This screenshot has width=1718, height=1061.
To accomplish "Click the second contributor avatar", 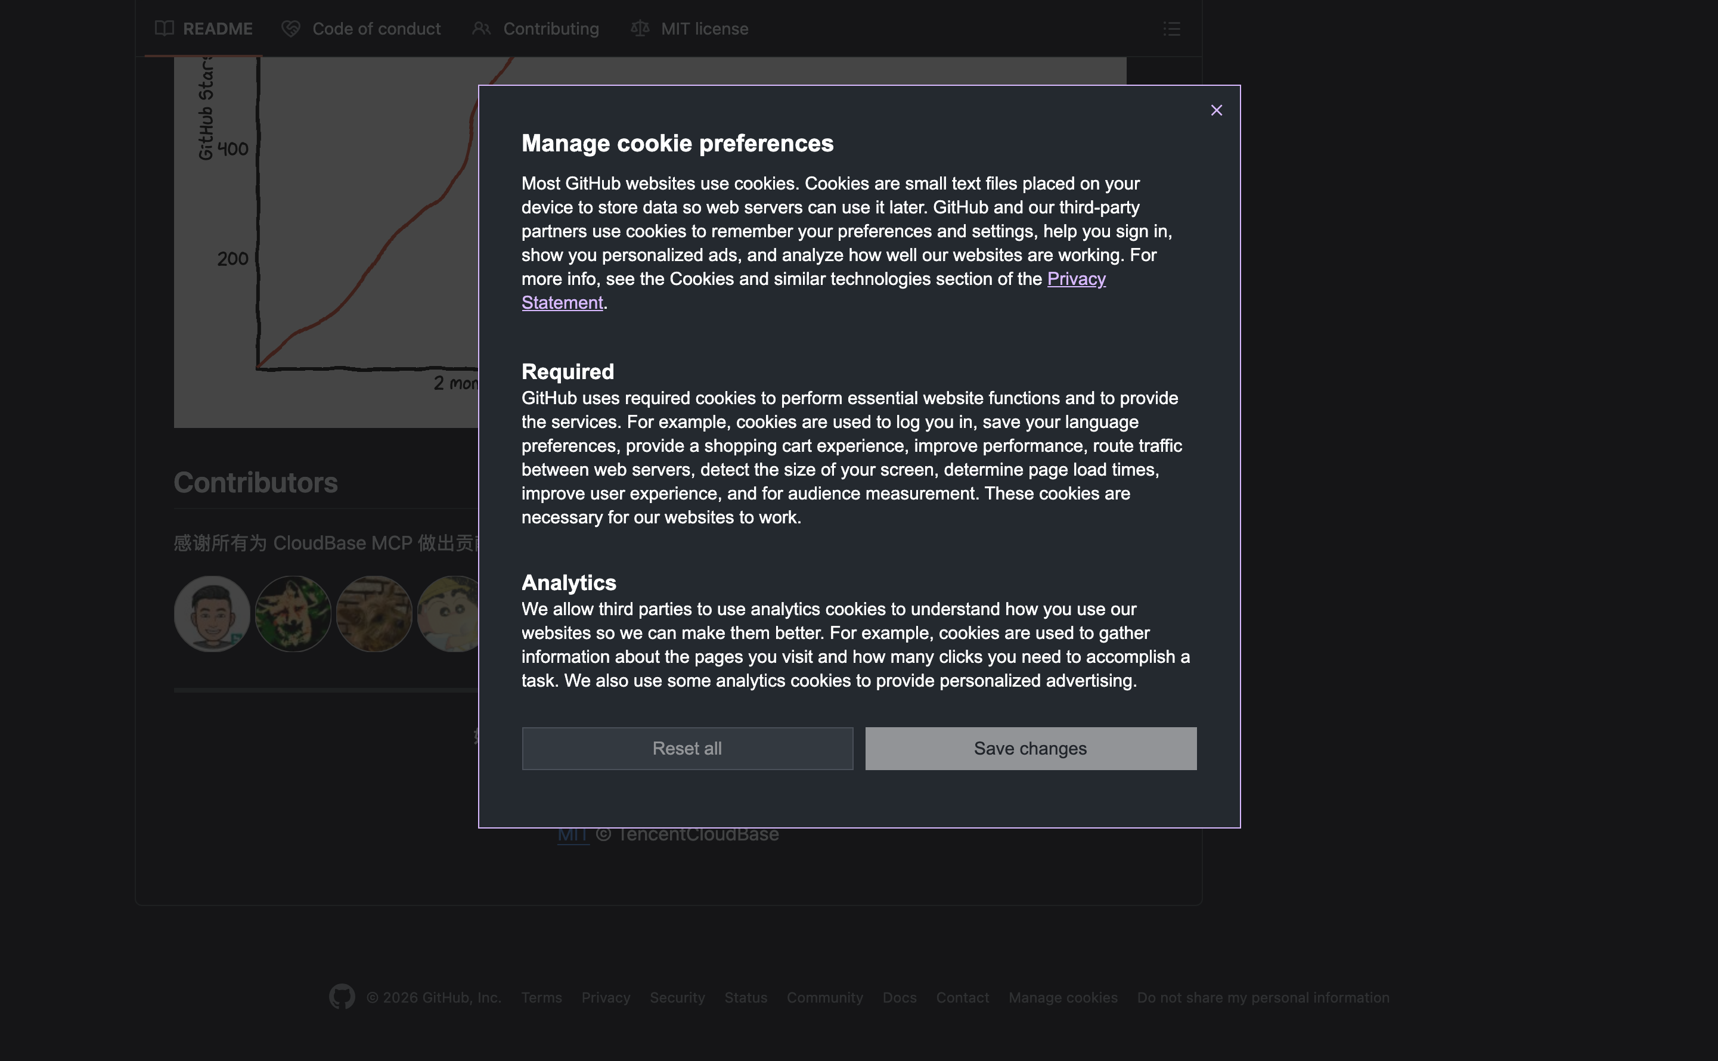I will pyautogui.click(x=293, y=614).
